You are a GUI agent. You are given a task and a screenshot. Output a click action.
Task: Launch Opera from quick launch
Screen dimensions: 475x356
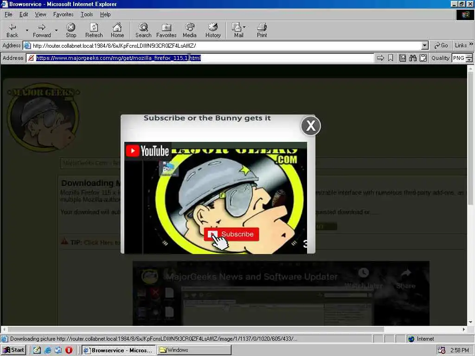(x=69, y=350)
